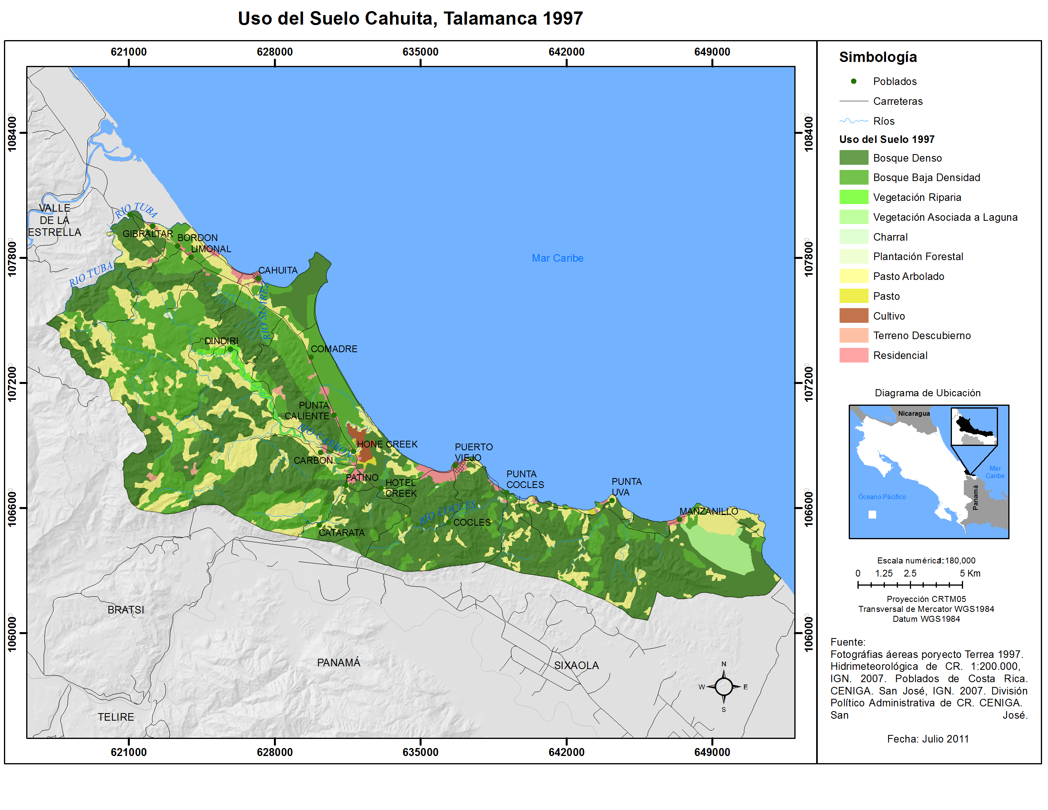
Task: Click the BORDON label
Action: (197, 237)
